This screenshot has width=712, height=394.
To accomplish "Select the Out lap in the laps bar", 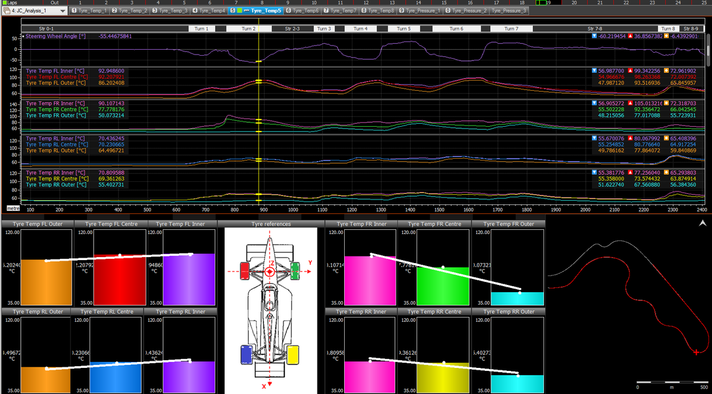I will (55, 2).
